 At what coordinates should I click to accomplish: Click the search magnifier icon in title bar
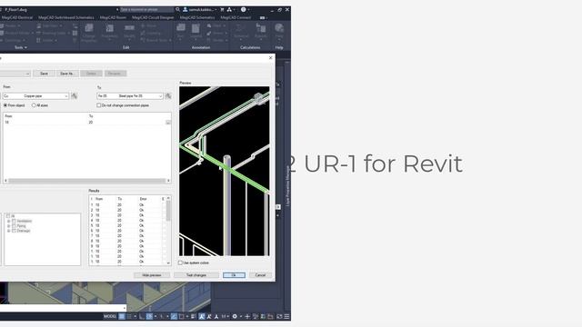178,10
